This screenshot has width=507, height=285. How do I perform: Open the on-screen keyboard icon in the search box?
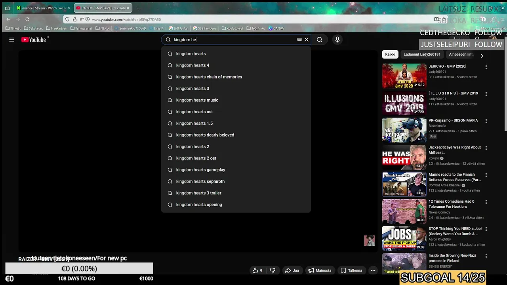(x=299, y=40)
